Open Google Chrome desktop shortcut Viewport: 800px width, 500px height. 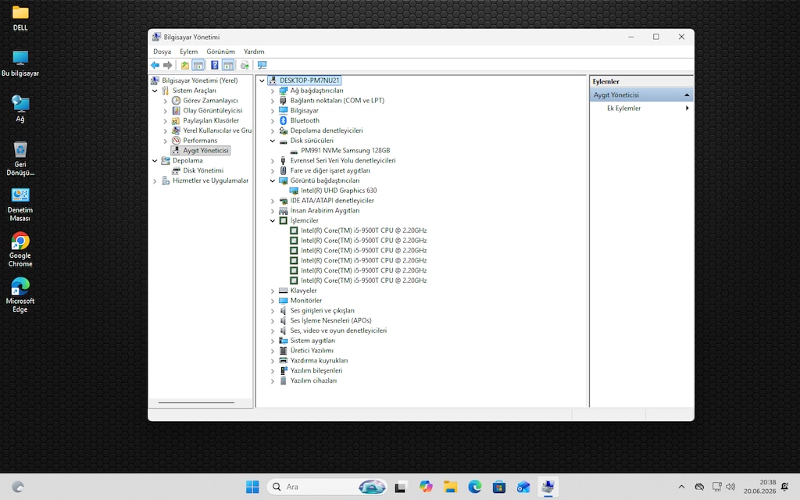[x=20, y=250]
